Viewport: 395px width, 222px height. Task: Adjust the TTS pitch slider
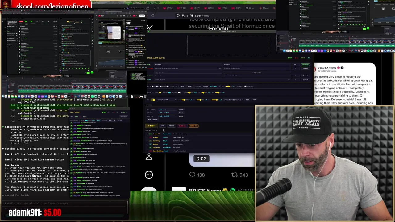click(x=200, y=100)
